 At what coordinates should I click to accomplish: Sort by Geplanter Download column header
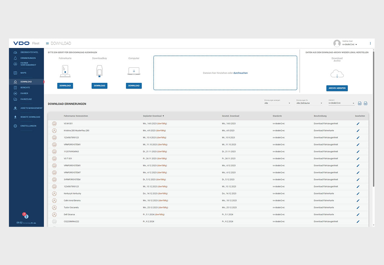click(x=152, y=116)
